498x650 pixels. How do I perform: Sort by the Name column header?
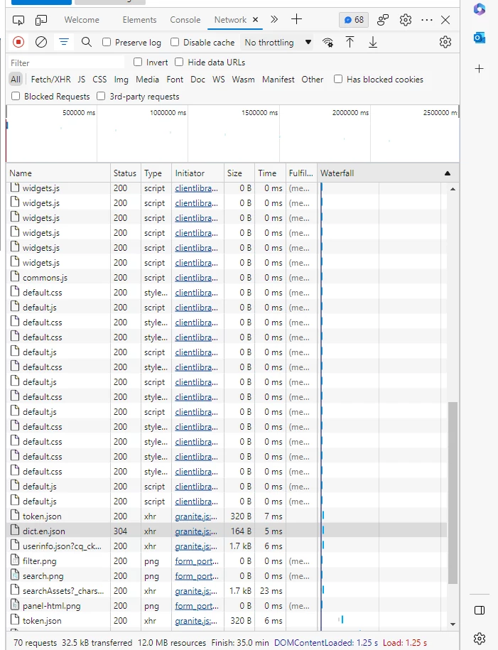click(x=58, y=173)
